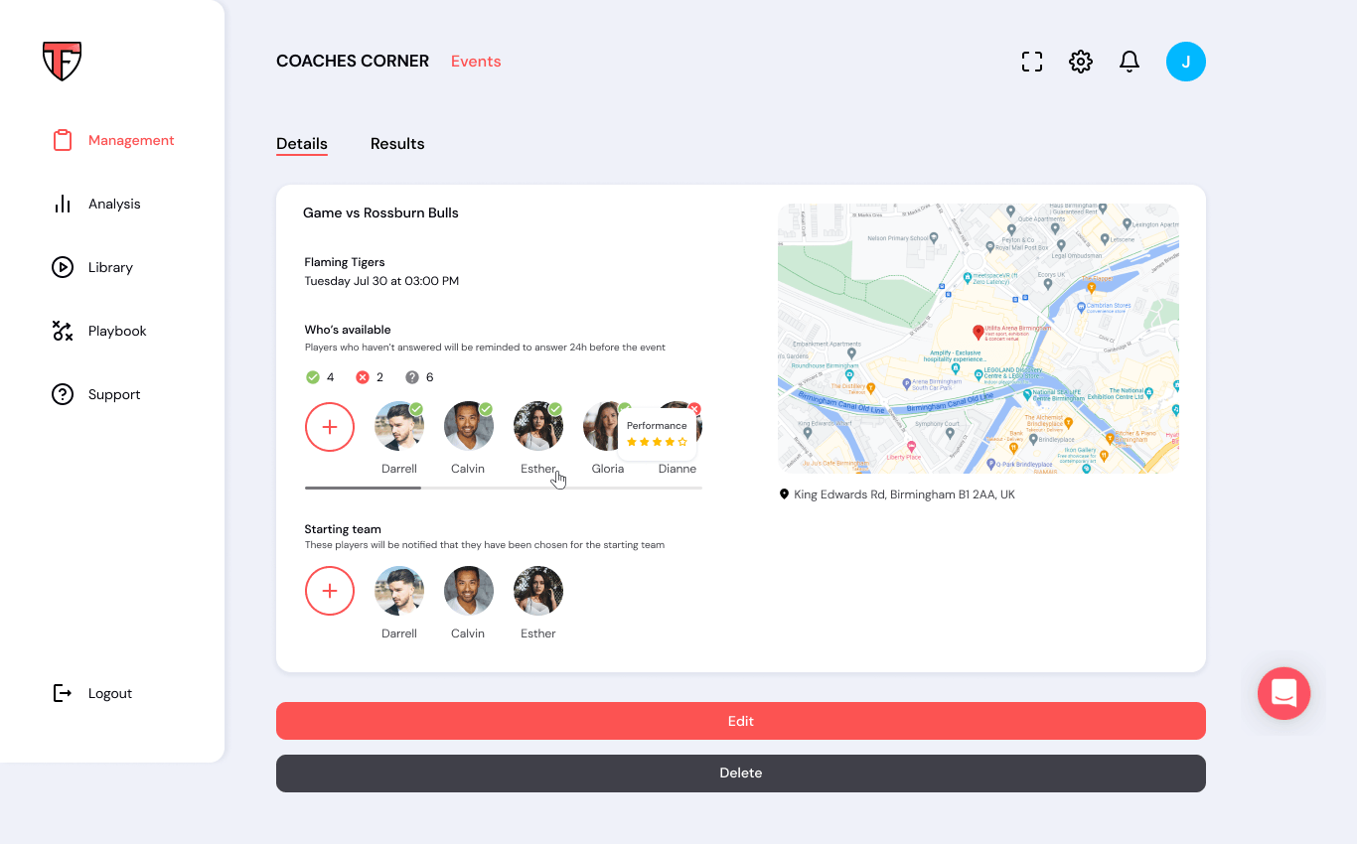Click the Utilita Arena map pin
The height and width of the screenshot is (844, 1357).
pos(978,332)
